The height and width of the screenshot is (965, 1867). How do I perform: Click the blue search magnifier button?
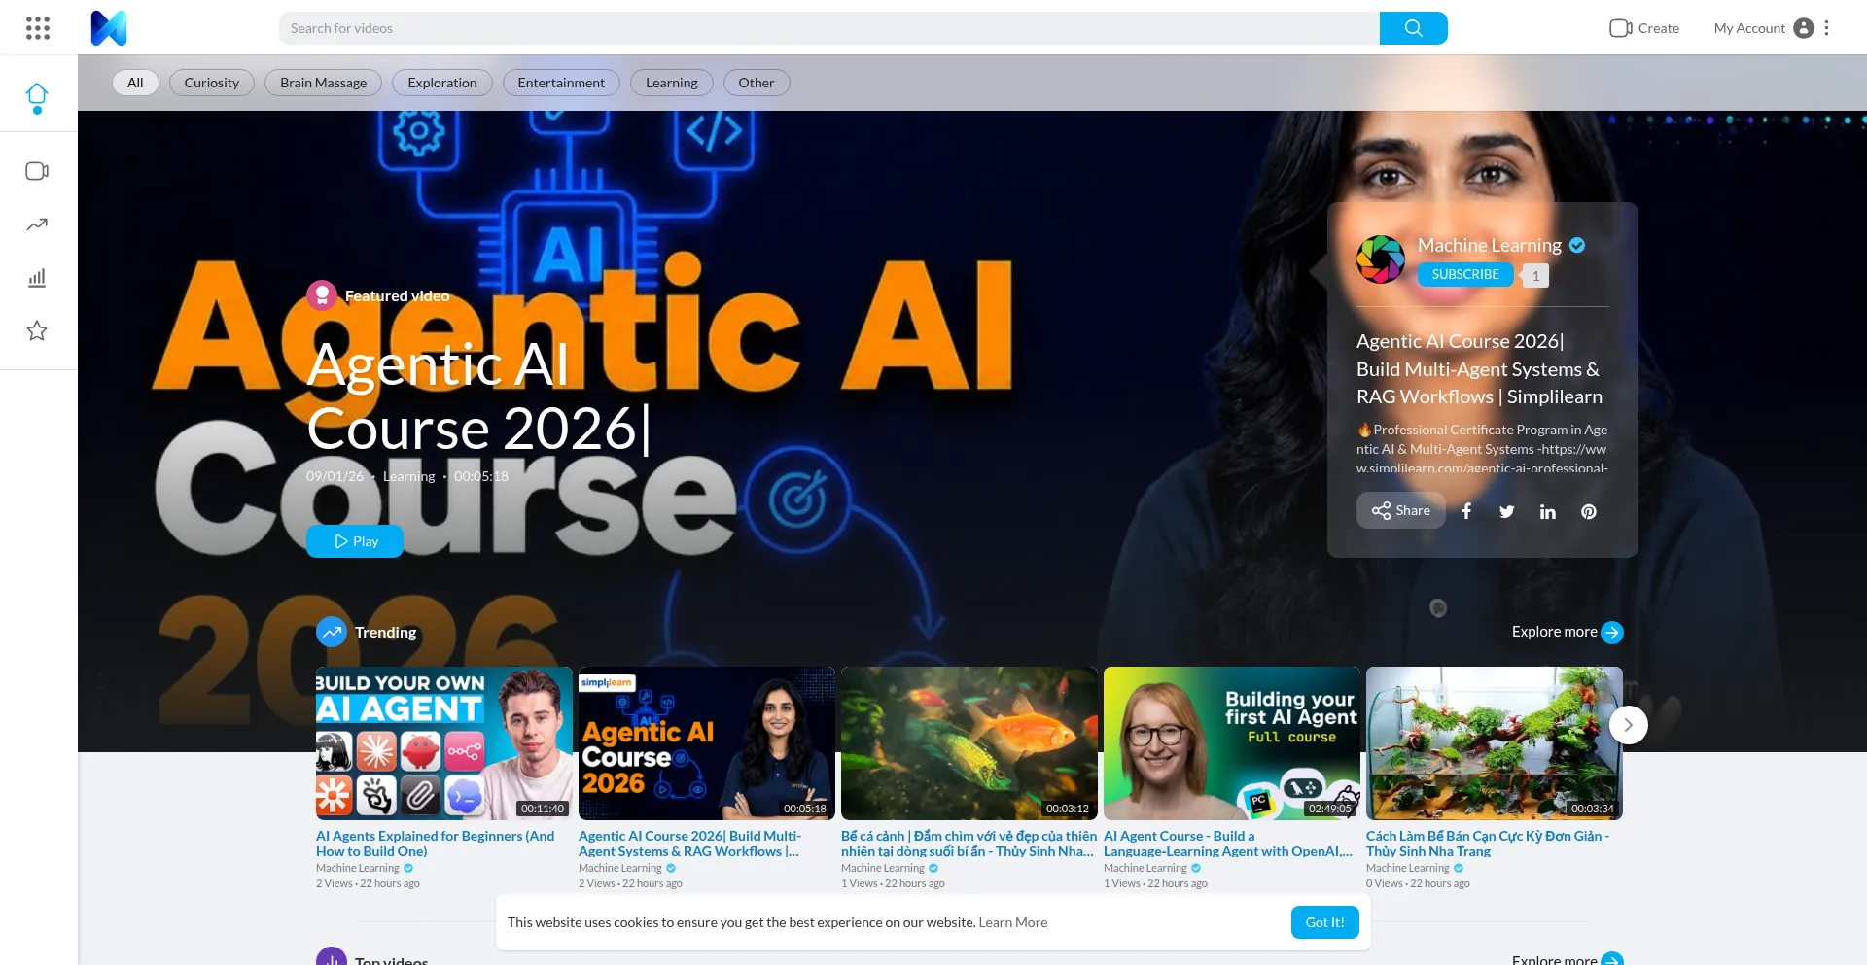click(x=1413, y=28)
